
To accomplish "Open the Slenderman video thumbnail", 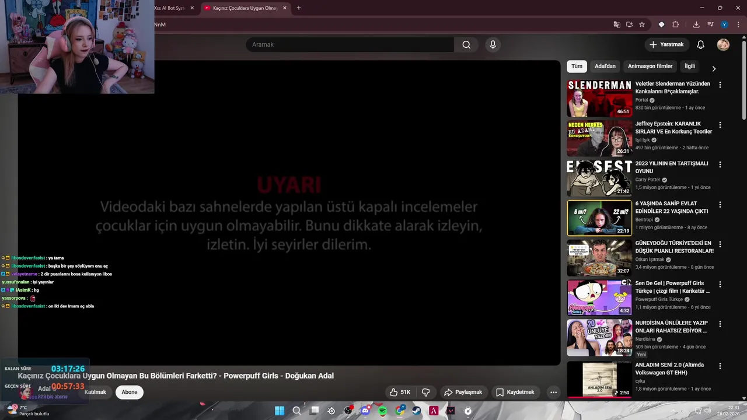I will tap(599, 99).
